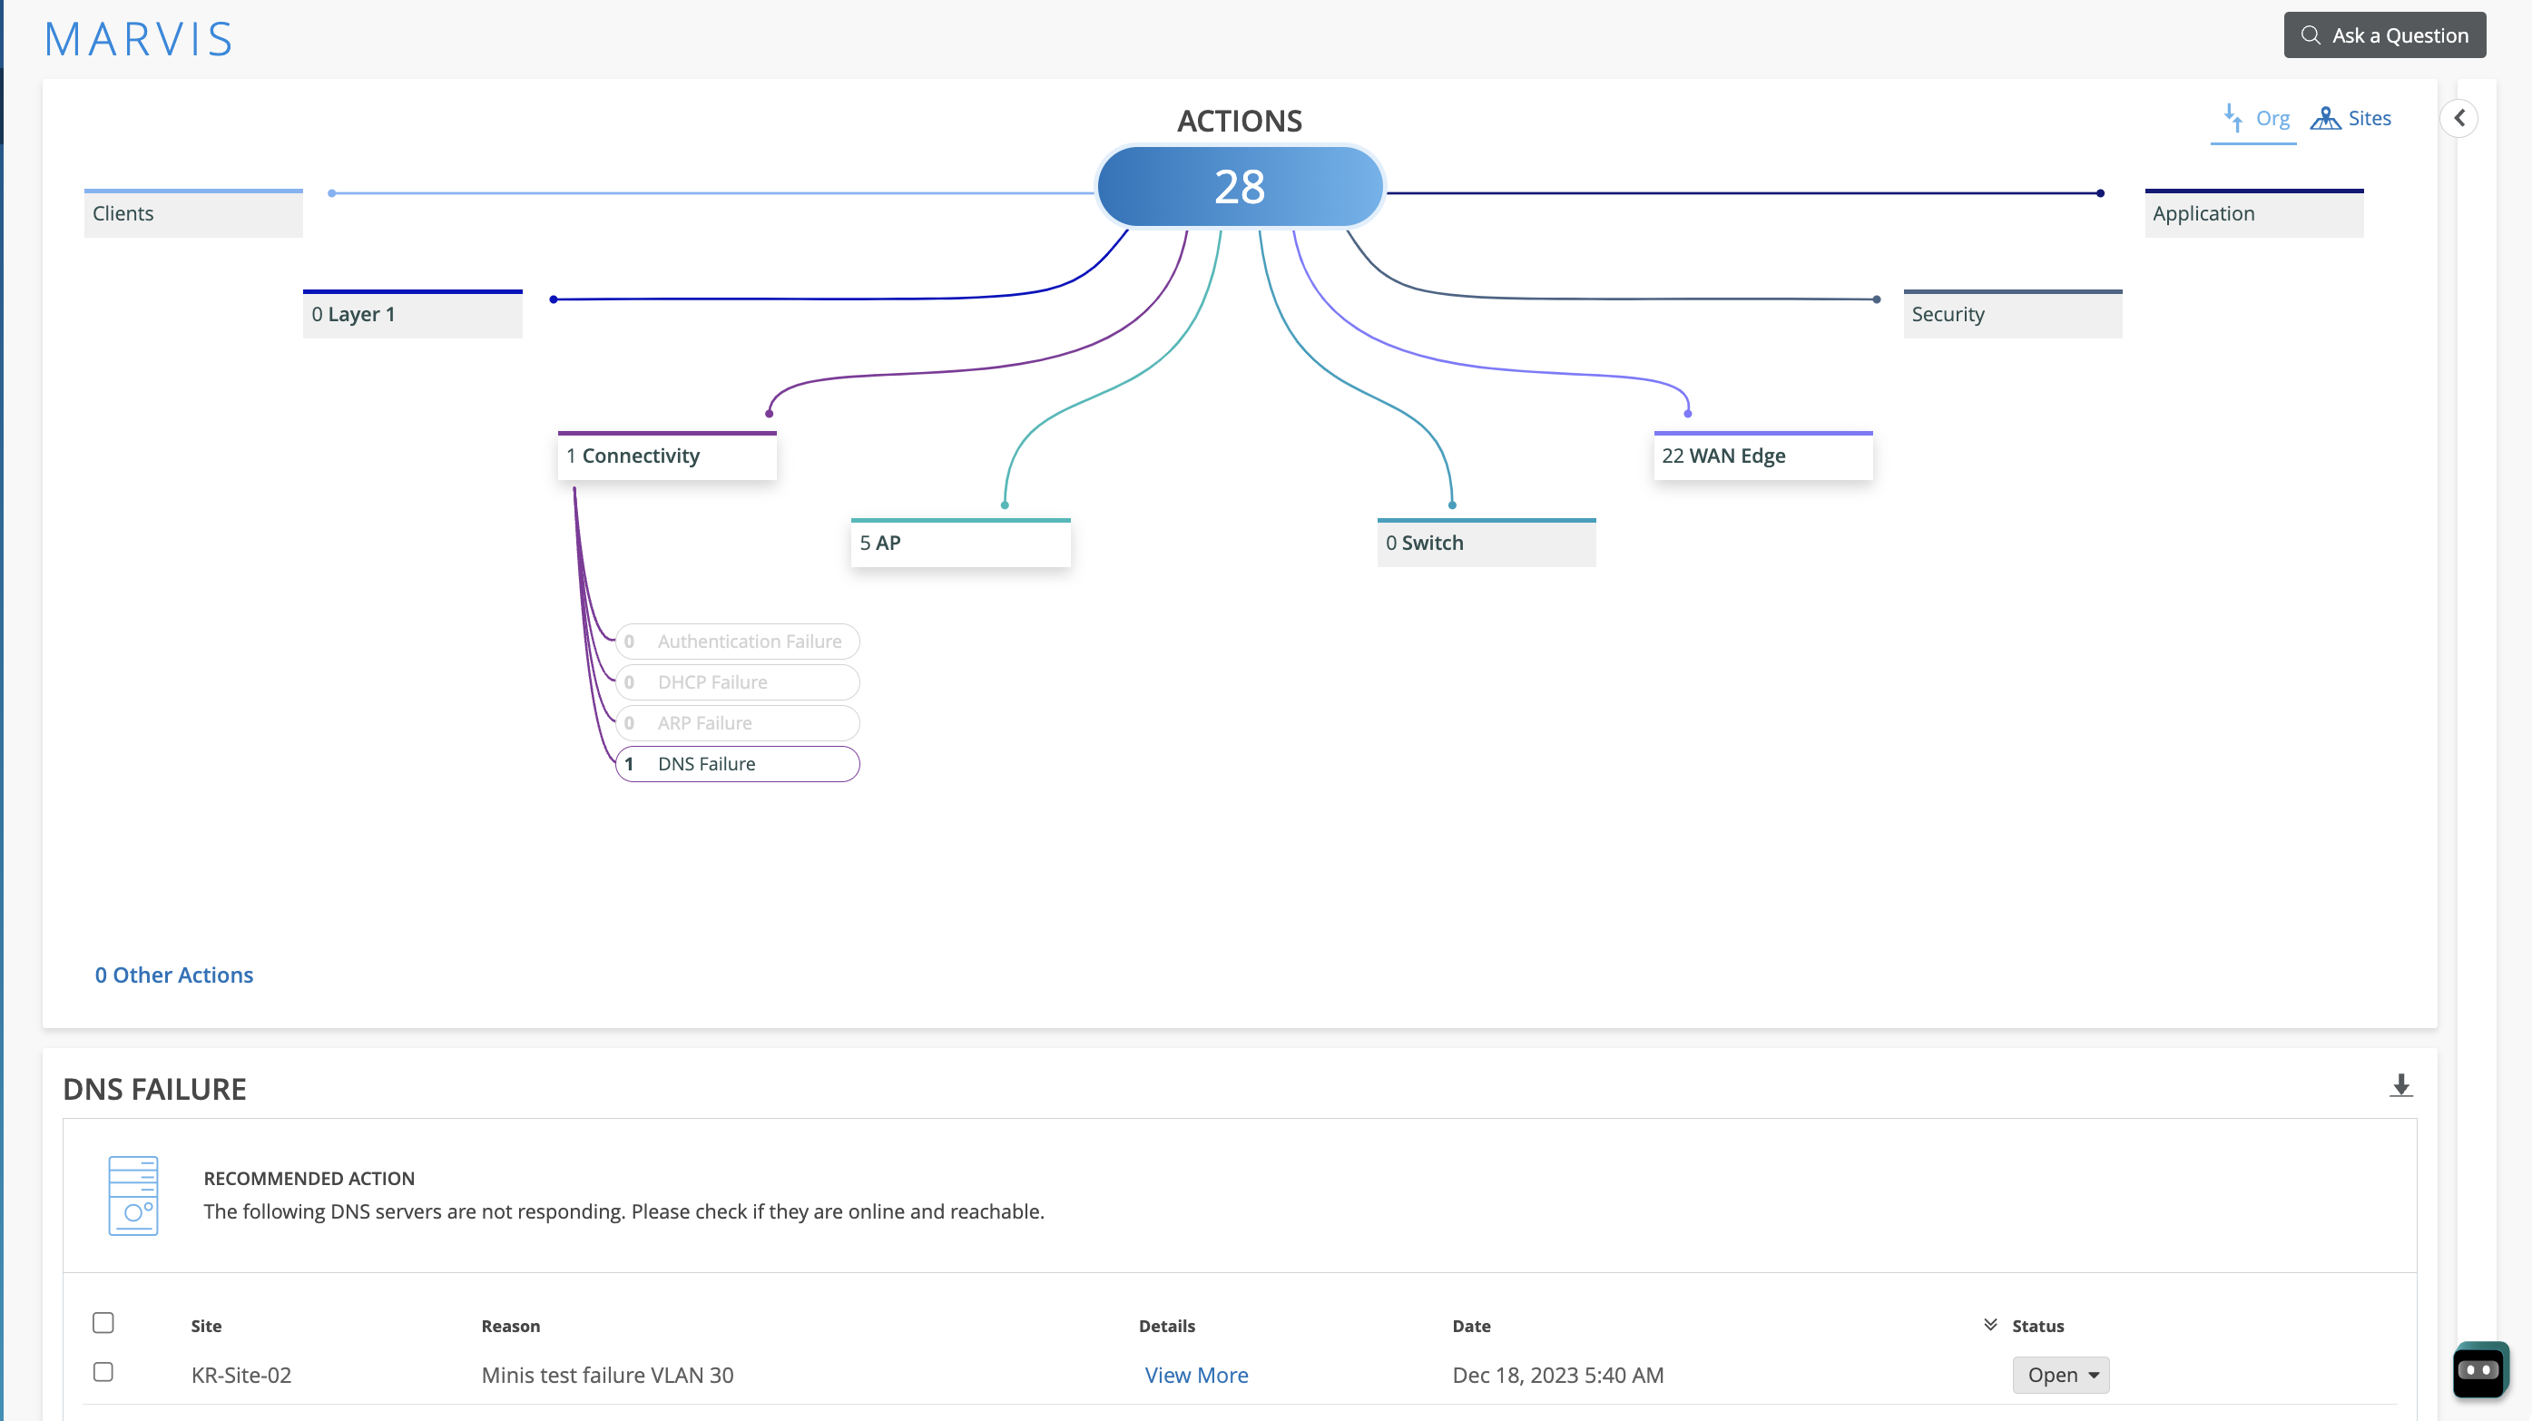Check the select-all checkbox in the table header
This screenshot has width=2532, height=1421.
click(x=103, y=1323)
